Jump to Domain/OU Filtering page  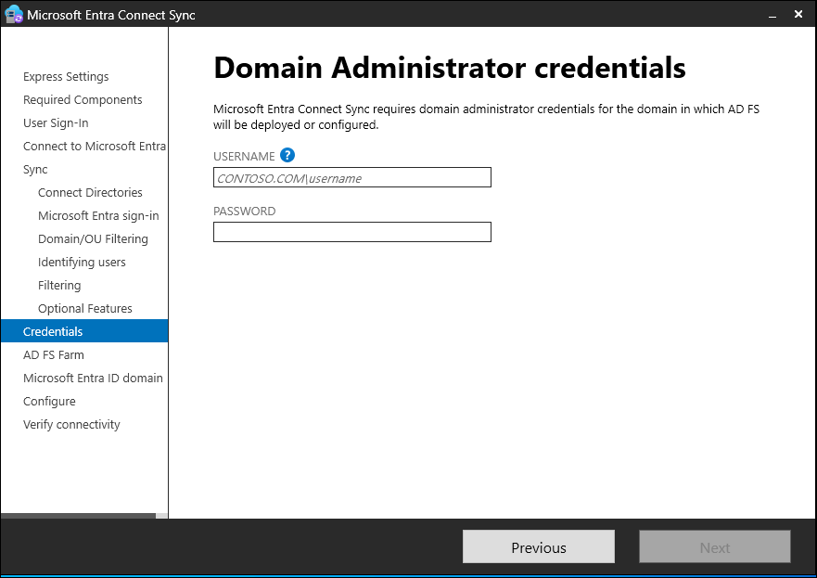(x=93, y=239)
